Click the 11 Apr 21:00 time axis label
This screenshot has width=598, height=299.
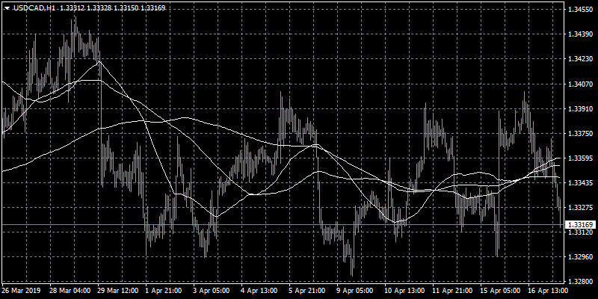[454, 291]
